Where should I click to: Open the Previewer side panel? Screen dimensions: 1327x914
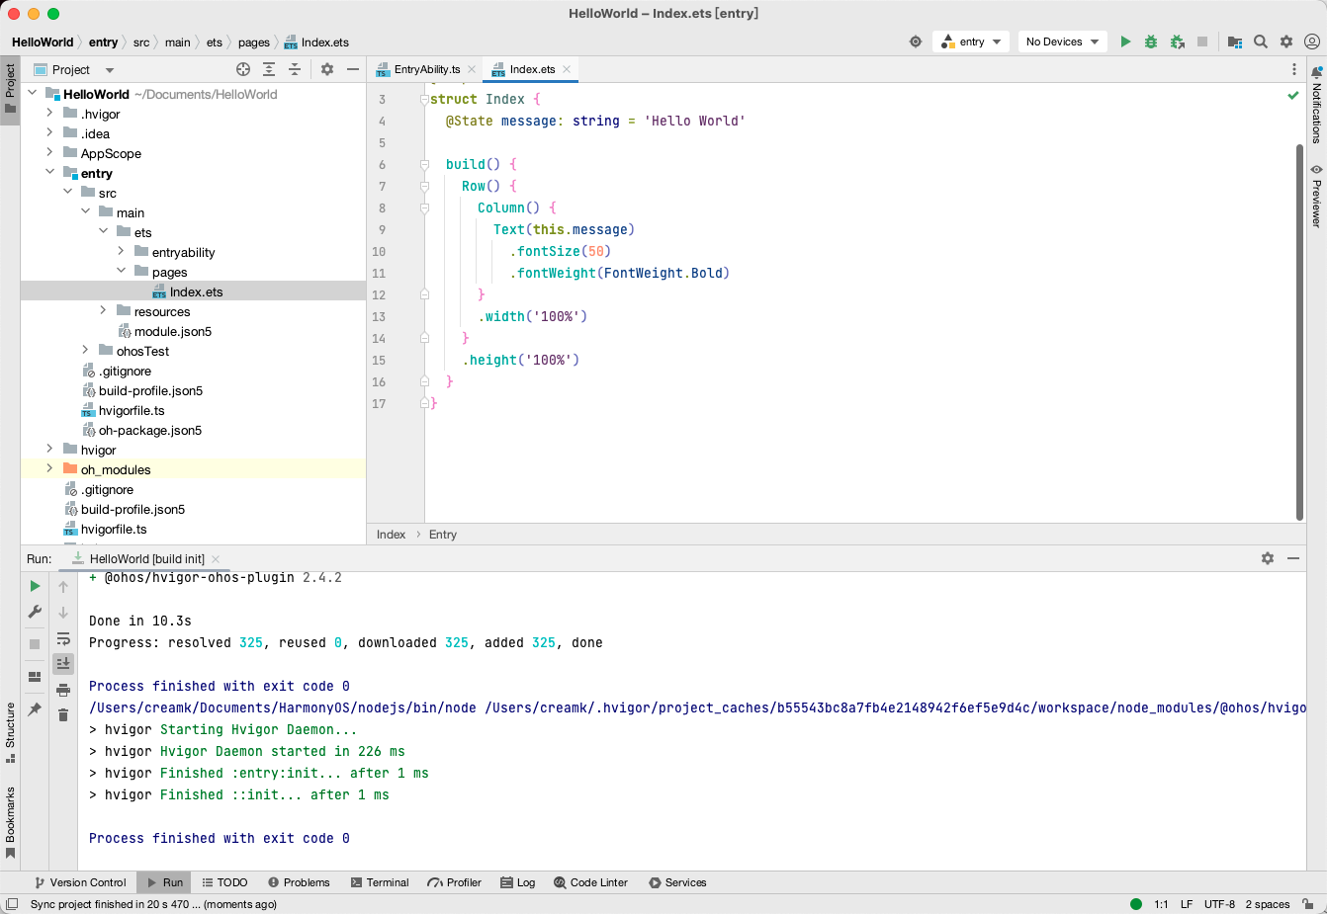(x=1316, y=196)
